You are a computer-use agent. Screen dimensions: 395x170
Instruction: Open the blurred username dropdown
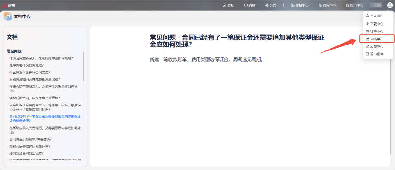377,5
